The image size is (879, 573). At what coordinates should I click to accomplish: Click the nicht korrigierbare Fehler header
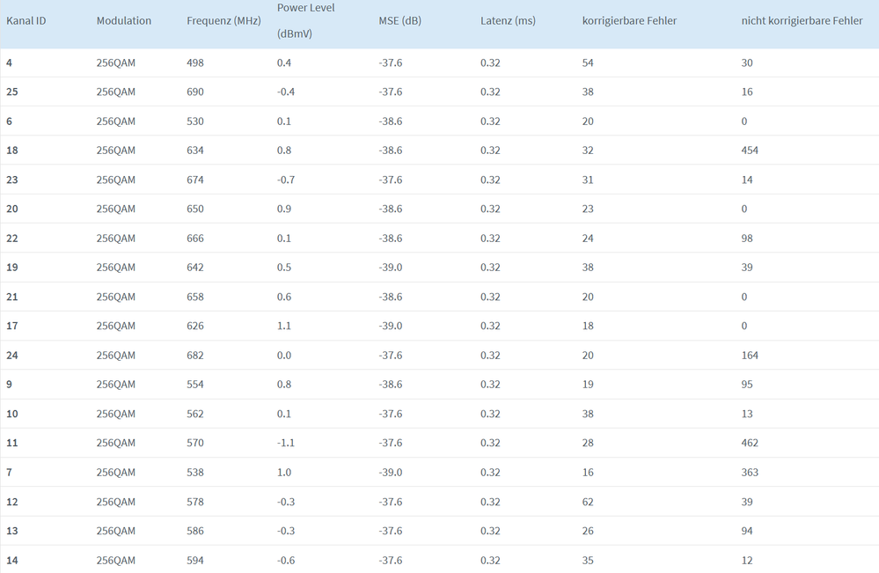tap(802, 20)
